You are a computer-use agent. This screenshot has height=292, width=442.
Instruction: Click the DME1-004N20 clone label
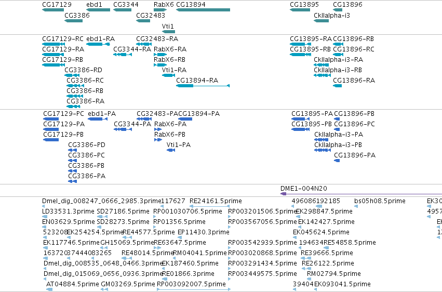(x=304, y=189)
